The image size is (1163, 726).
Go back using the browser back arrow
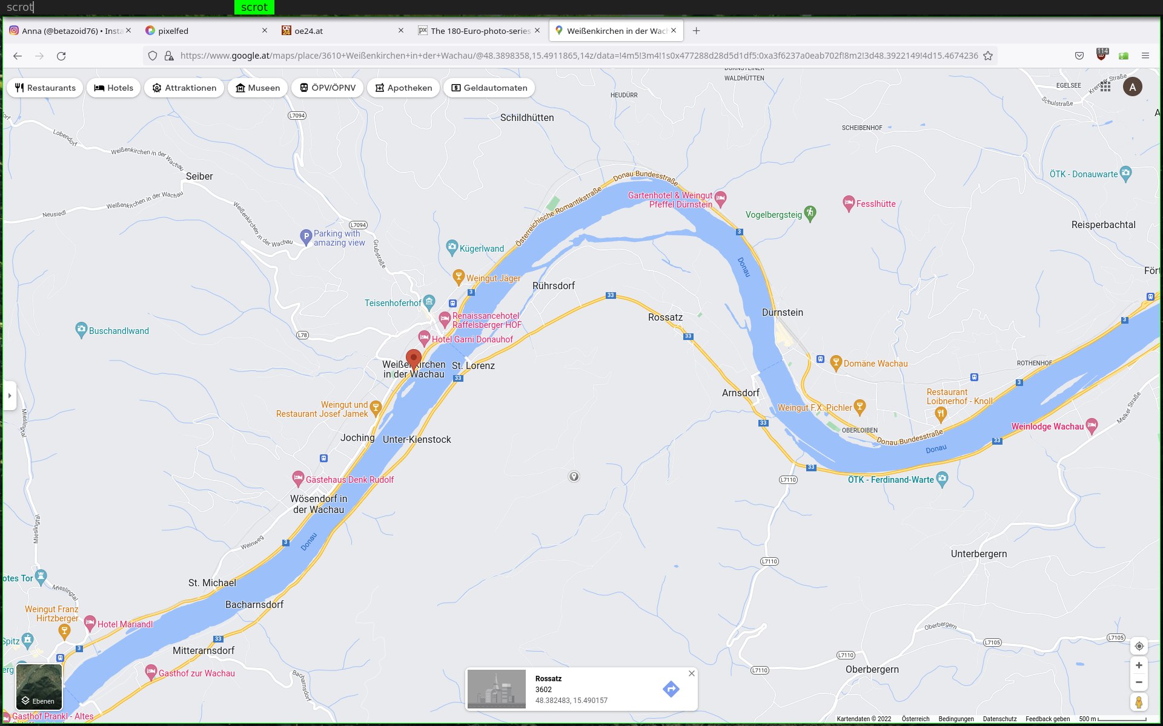click(18, 56)
